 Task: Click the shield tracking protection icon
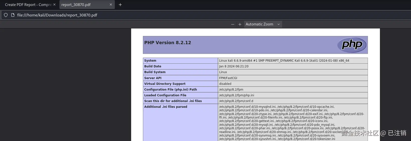point(6,15)
